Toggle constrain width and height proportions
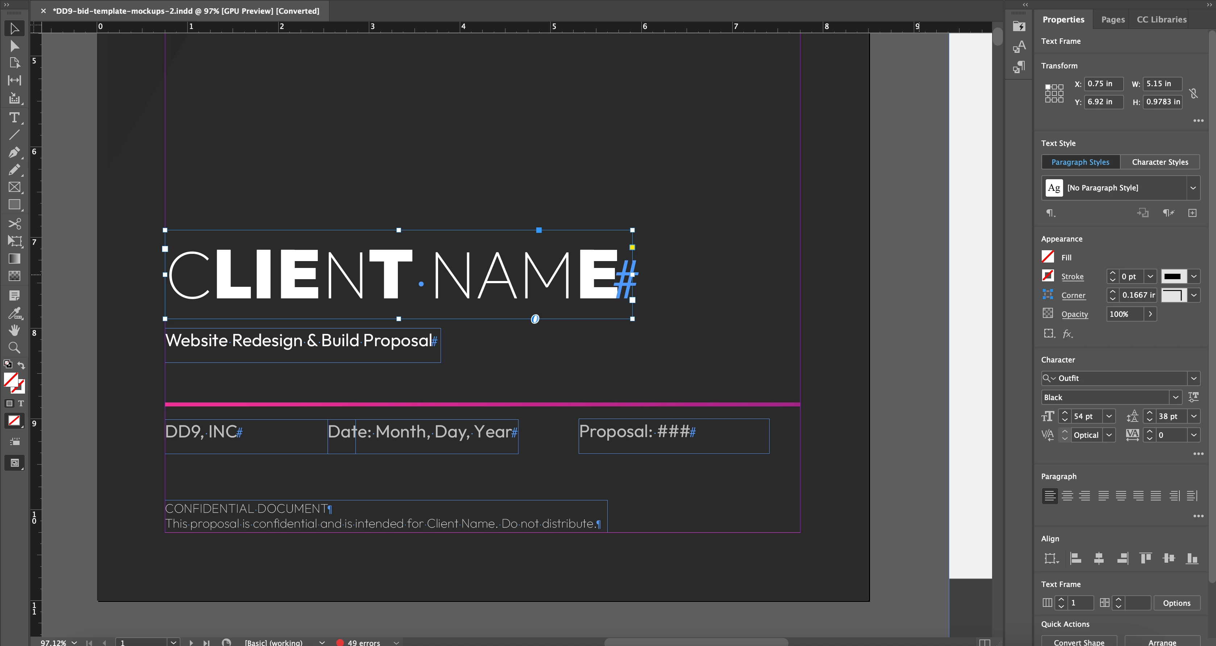The width and height of the screenshot is (1216, 646). tap(1193, 93)
